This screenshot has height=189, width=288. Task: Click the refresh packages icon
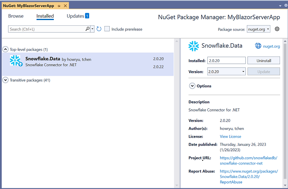pos(99,29)
